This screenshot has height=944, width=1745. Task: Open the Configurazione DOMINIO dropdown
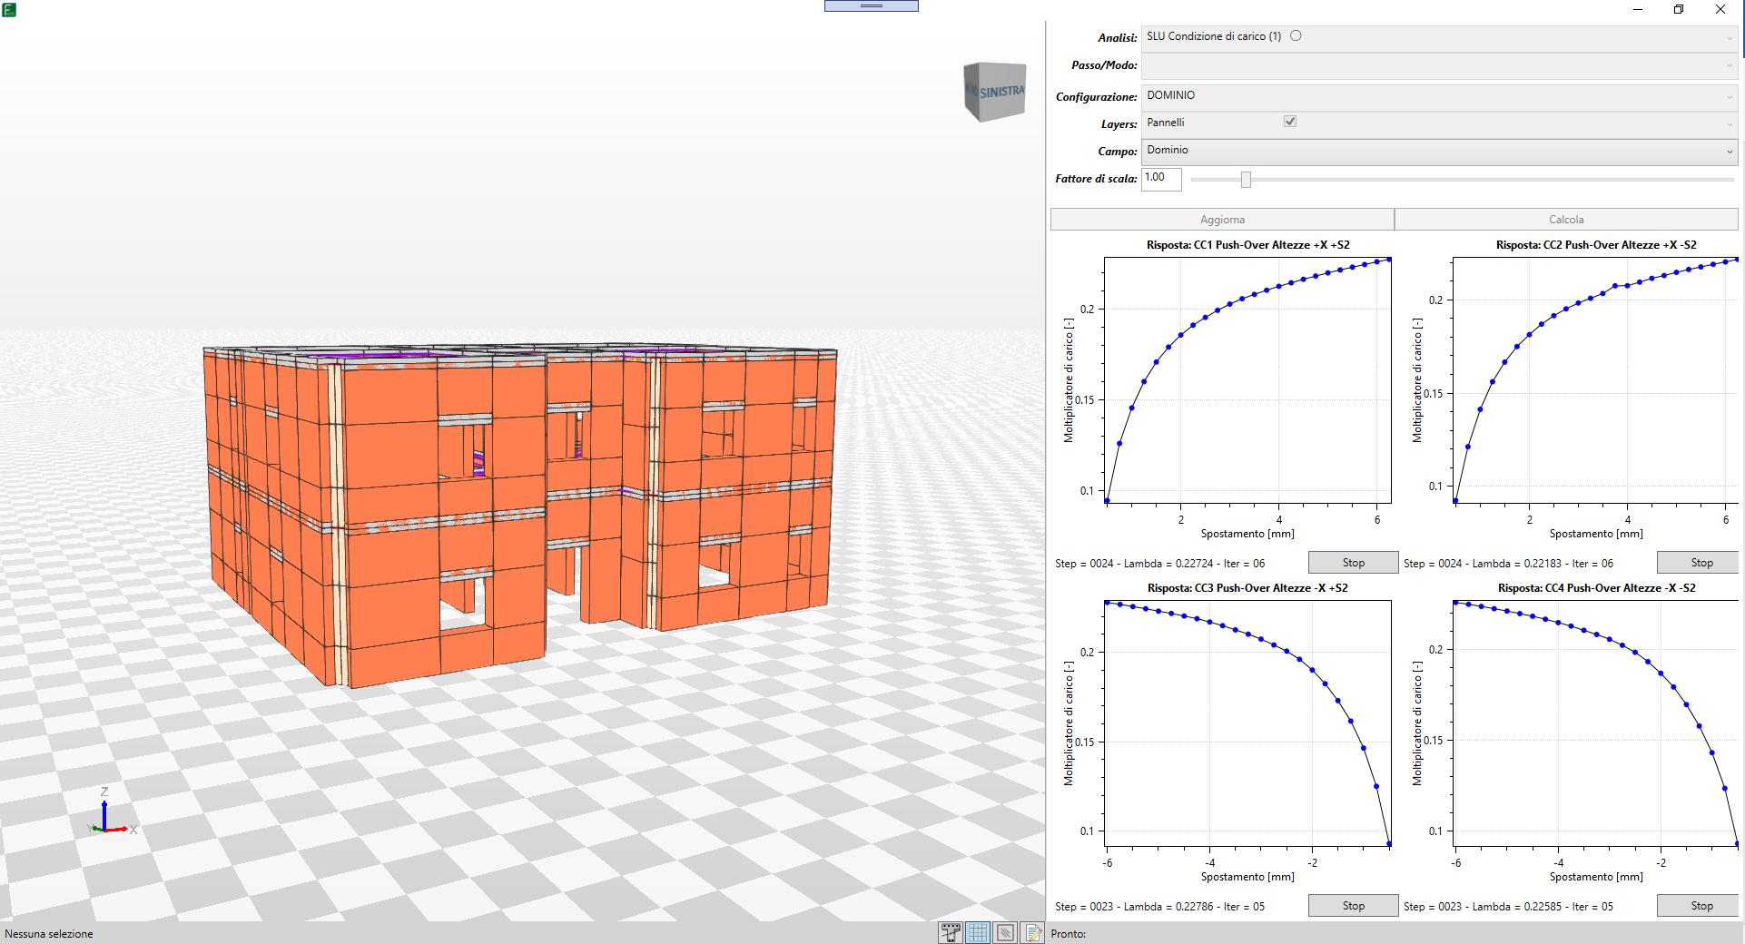[x=1439, y=96]
